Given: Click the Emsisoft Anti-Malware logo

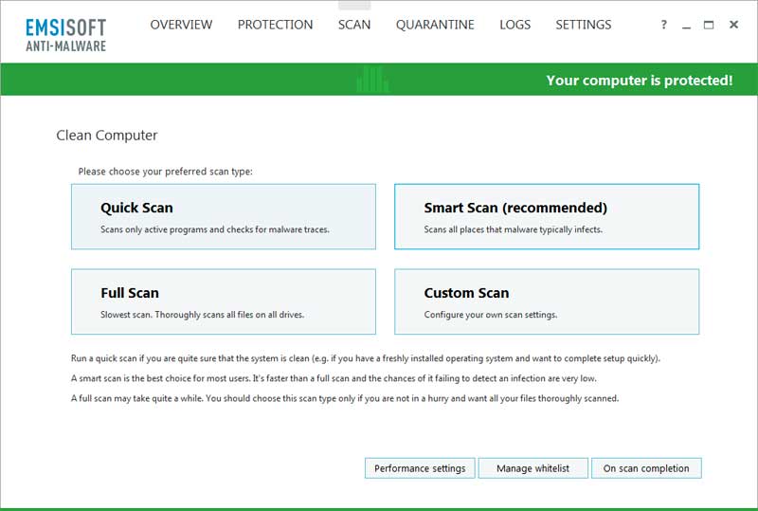Looking at the screenshot, I should 65,35.
